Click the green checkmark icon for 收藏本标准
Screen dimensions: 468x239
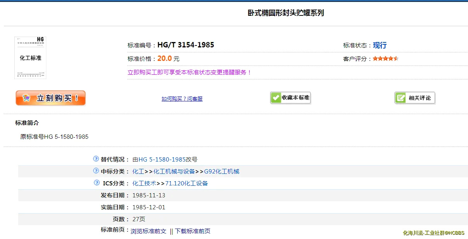(276, 98)
